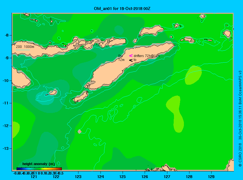
Task: Click longitude axis label '129'
Action: coord(211,177)
